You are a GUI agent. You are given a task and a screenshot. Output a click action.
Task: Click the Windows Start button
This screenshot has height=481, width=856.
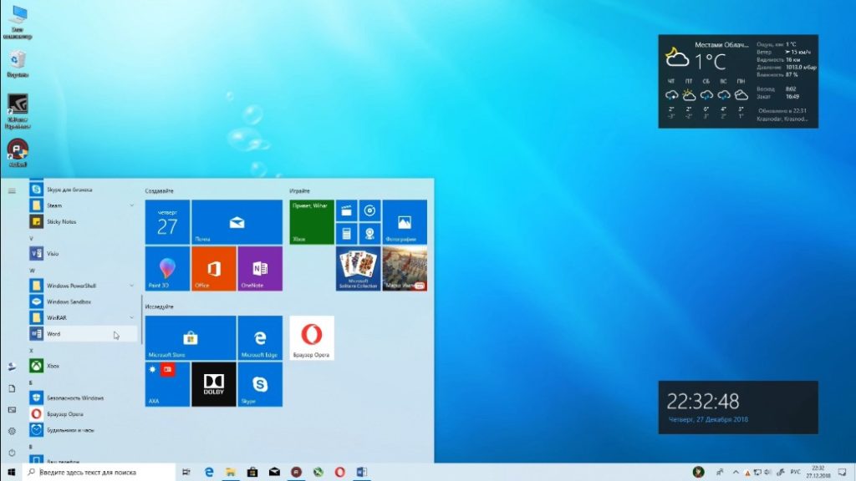11,472
